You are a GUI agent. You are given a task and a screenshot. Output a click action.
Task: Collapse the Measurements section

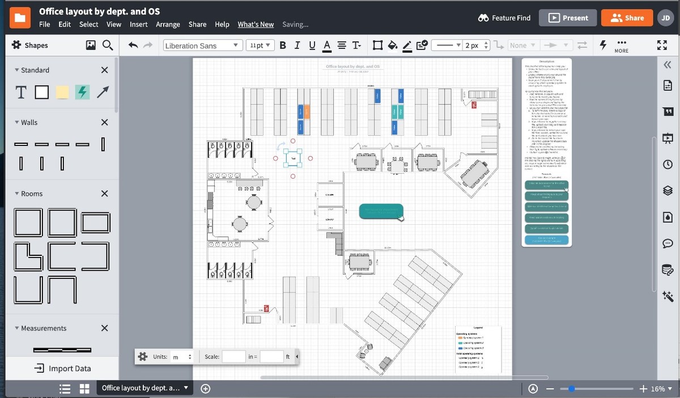(17, 328)
